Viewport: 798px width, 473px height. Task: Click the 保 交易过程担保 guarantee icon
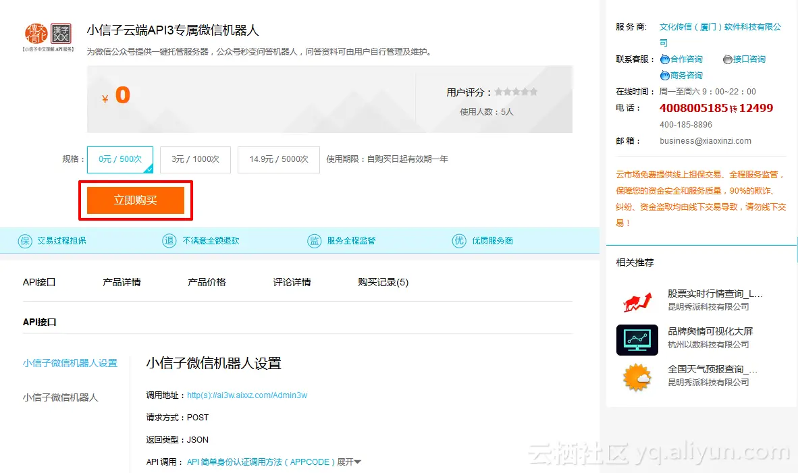[25, 241]
